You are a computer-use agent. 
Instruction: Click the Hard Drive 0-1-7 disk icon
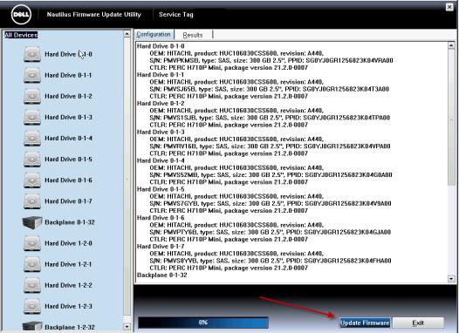[32, 201]
